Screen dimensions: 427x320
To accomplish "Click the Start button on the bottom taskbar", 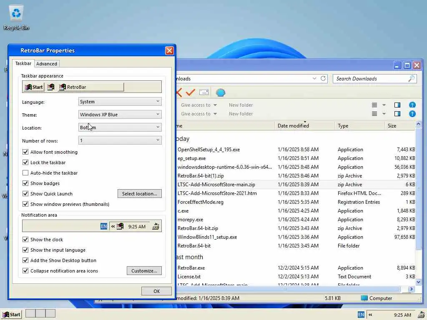I will pos(11,315).
